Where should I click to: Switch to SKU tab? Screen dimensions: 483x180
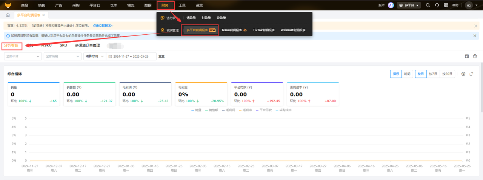pos(63,45)
